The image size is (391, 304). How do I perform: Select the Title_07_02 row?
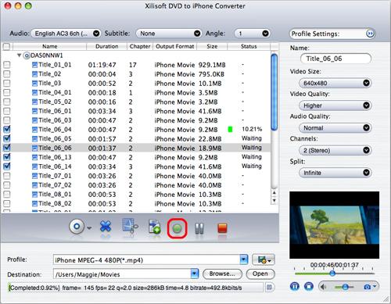[136, 185]
